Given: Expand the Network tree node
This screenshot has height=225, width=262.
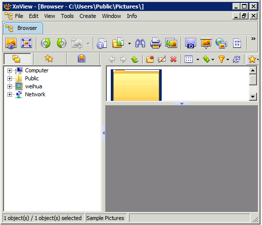Looking at the screenshot, I should (9, 95).
